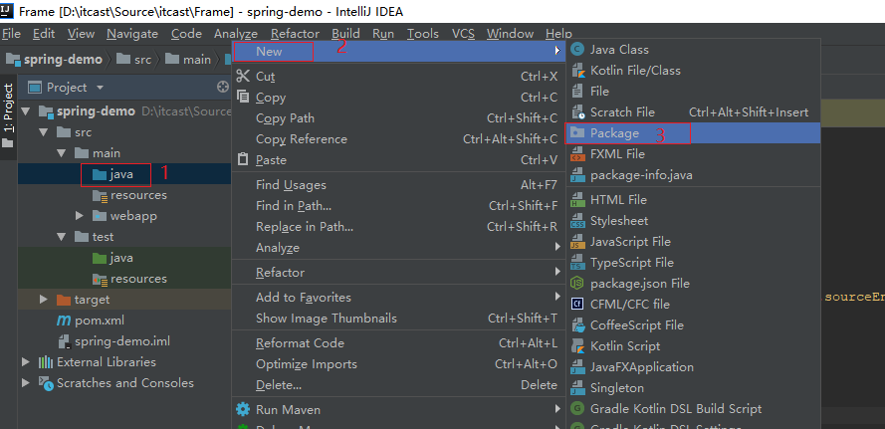
Task: Click the src breadcrumb in navigation bar
Action: [x=142, y=59]
